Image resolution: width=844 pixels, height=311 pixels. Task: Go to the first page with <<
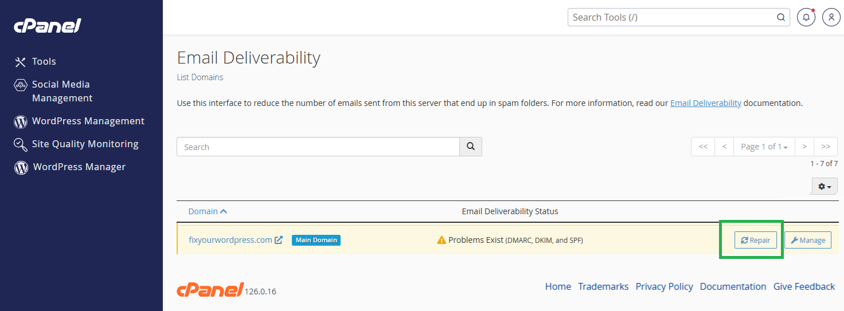tap(703, 147)
